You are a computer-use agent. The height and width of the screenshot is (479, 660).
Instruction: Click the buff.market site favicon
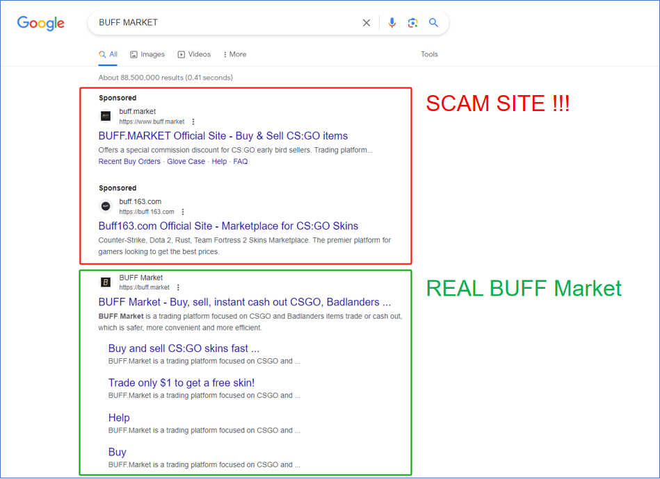coord(105,115)
